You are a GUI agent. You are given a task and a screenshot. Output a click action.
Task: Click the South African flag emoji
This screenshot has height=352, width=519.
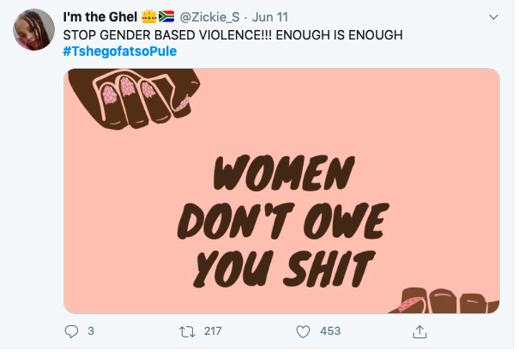166,16
